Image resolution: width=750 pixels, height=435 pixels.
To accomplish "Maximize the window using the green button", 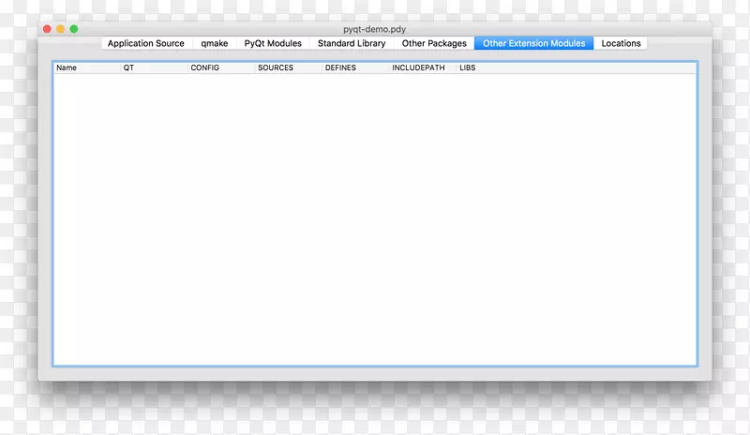I will tap(74, 29).
